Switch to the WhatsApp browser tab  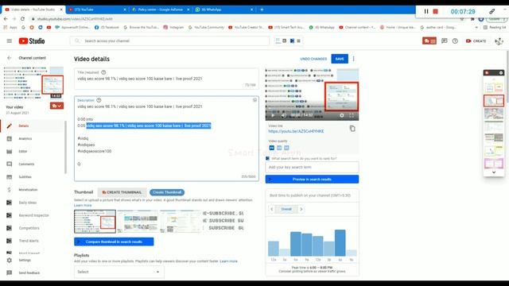(224, 10)
